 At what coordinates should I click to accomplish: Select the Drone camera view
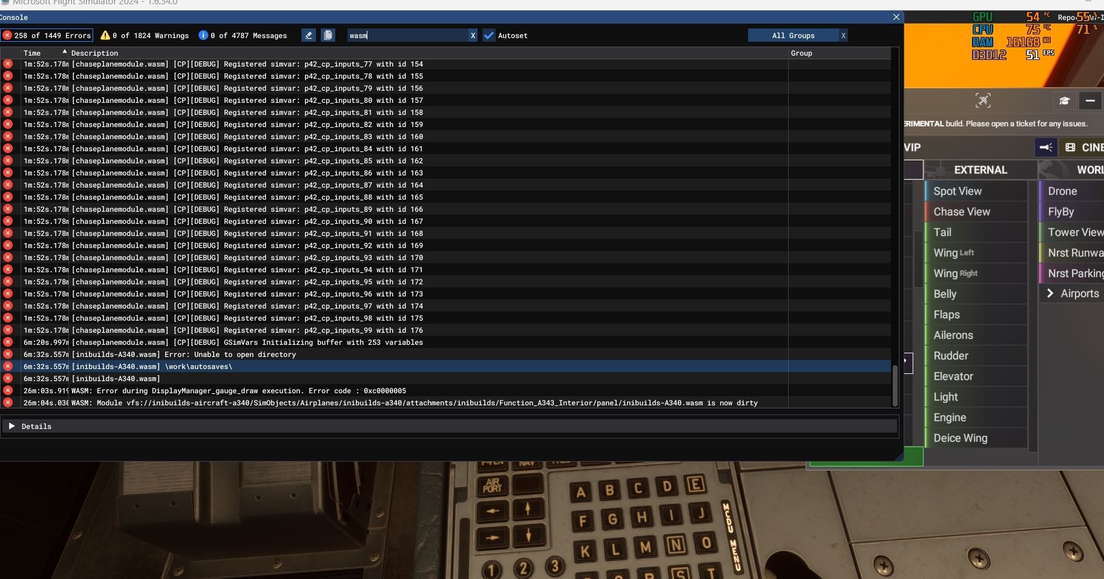1062,191
